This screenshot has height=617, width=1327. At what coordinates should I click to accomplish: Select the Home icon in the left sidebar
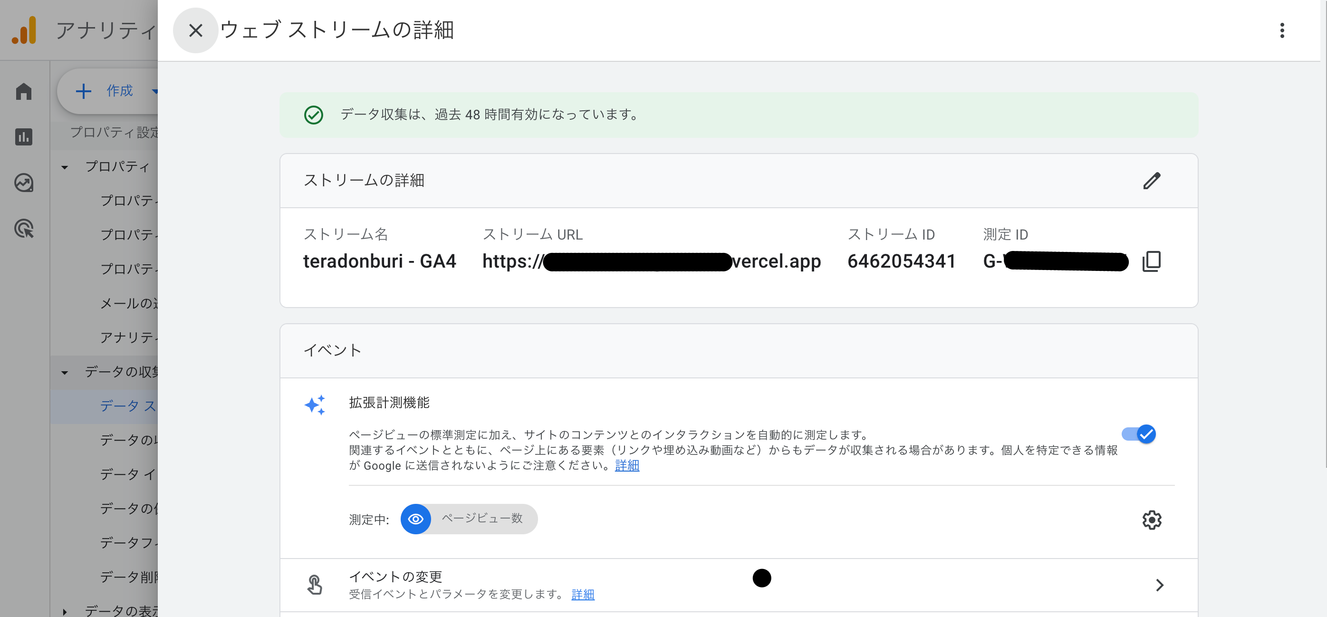point(24,91)
